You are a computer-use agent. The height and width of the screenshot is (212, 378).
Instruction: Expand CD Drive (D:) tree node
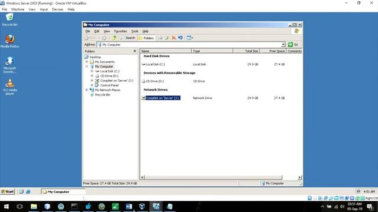tap(92, 76)
